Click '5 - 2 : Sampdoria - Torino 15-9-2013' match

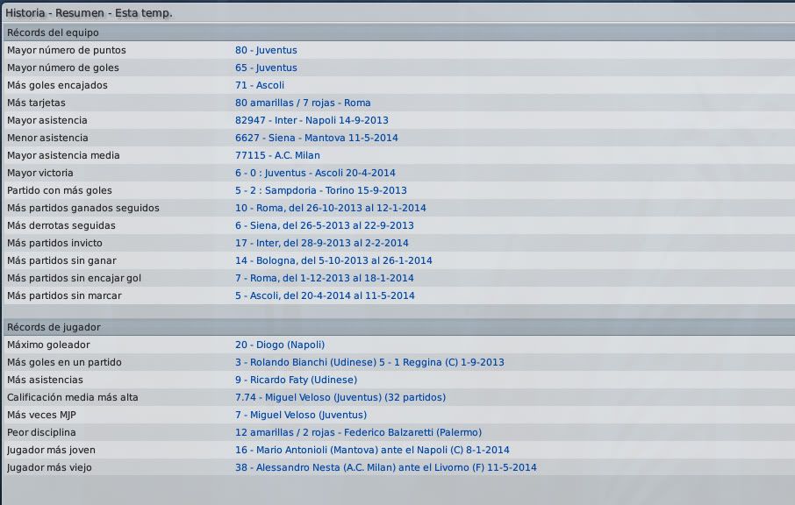pyautogui.click(x=320, y=190)
